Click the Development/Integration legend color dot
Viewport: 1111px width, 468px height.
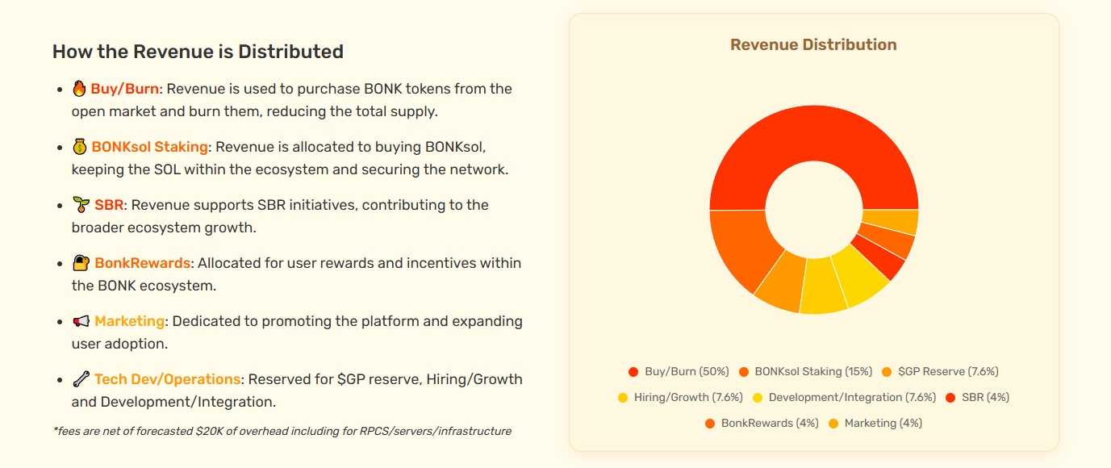coord(757,398)
